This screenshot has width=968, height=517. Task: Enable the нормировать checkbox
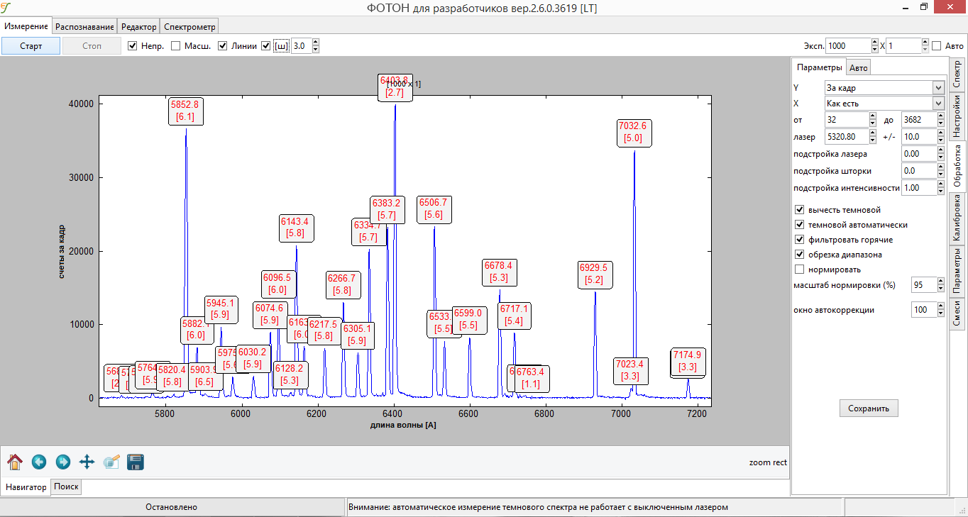[x=800, y=269]
